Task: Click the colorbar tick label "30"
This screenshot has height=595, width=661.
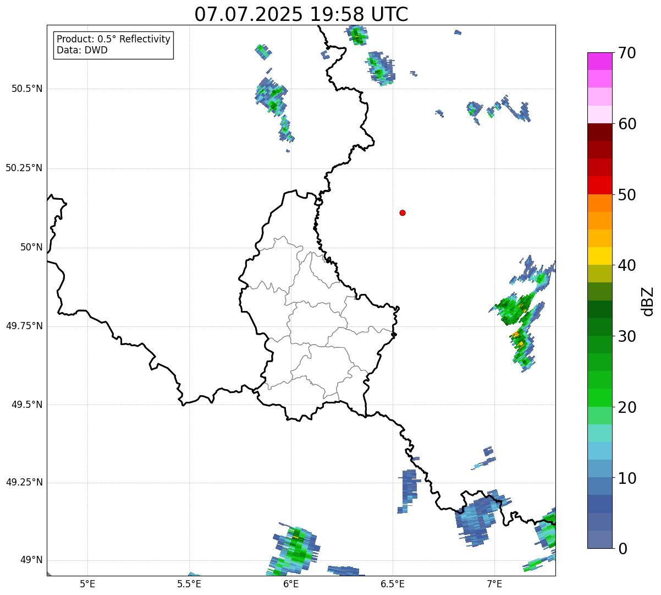Action: pos(627,336)
